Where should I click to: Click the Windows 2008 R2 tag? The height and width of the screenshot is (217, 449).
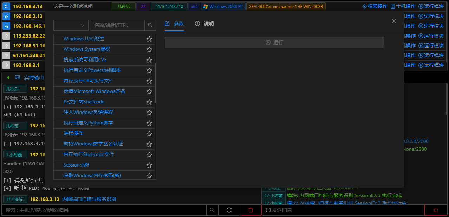click(223, 6)
